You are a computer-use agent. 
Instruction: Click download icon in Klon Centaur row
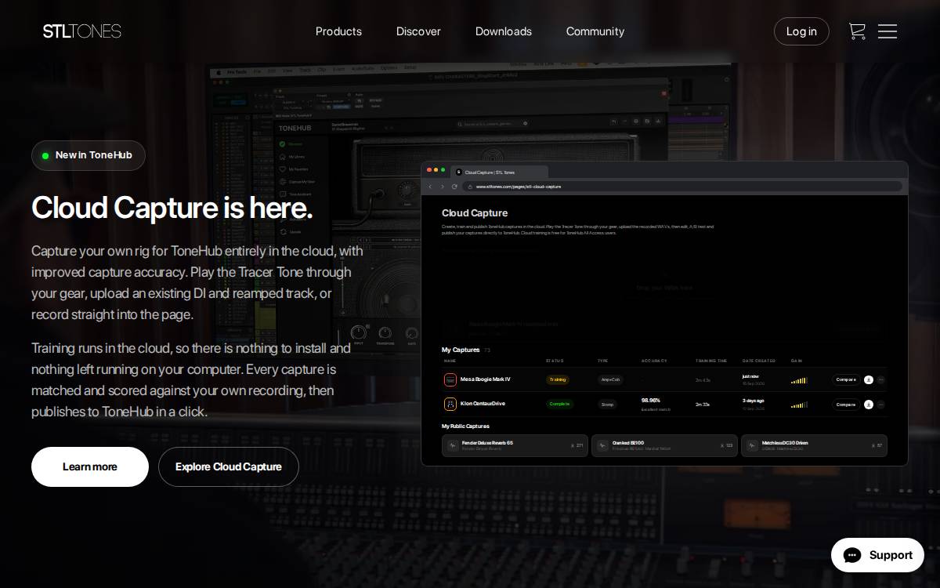tap(869, 405)
